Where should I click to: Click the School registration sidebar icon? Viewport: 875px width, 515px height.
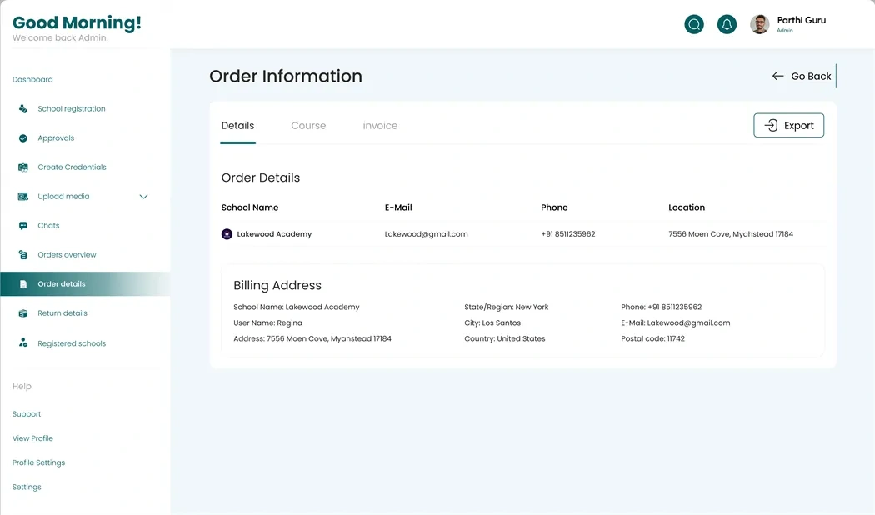tap(22, 109)
